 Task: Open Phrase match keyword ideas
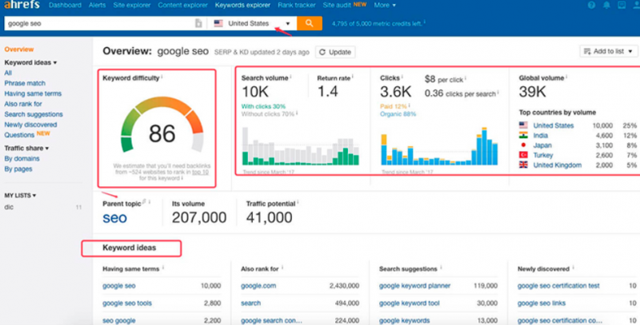pyautogui.click(x=25, y=83)
